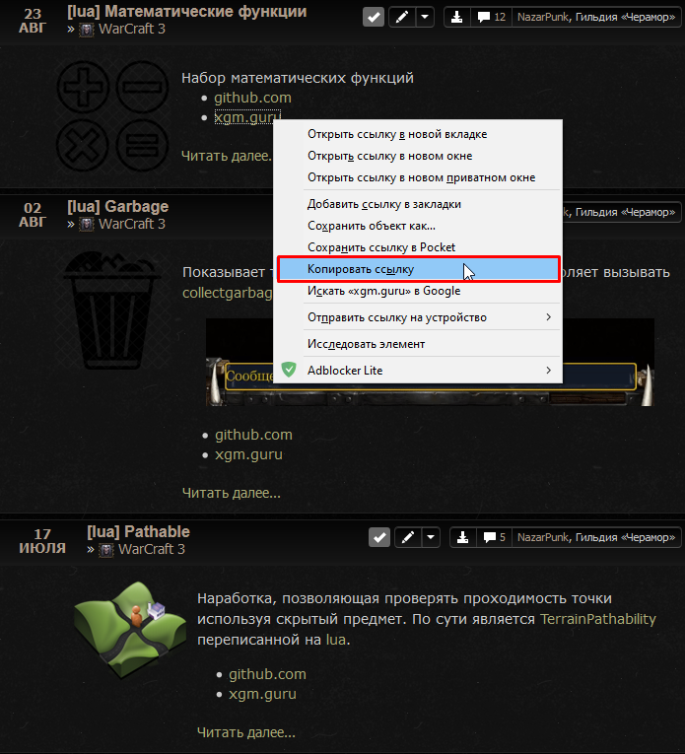Open the comments bubble showing 5
This screenshot has height=754, width=685.
494,537
